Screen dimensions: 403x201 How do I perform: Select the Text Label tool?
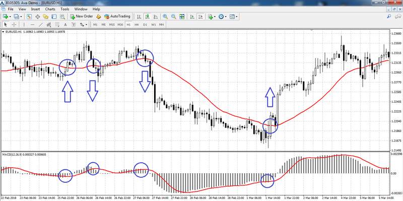click(x=74, y=25)
